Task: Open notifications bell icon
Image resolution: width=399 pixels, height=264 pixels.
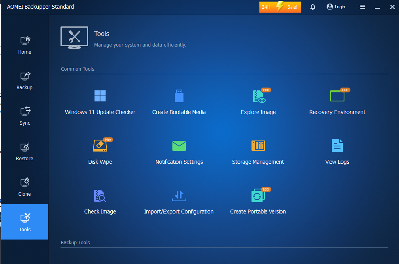Action: click(x=313, y=7)
